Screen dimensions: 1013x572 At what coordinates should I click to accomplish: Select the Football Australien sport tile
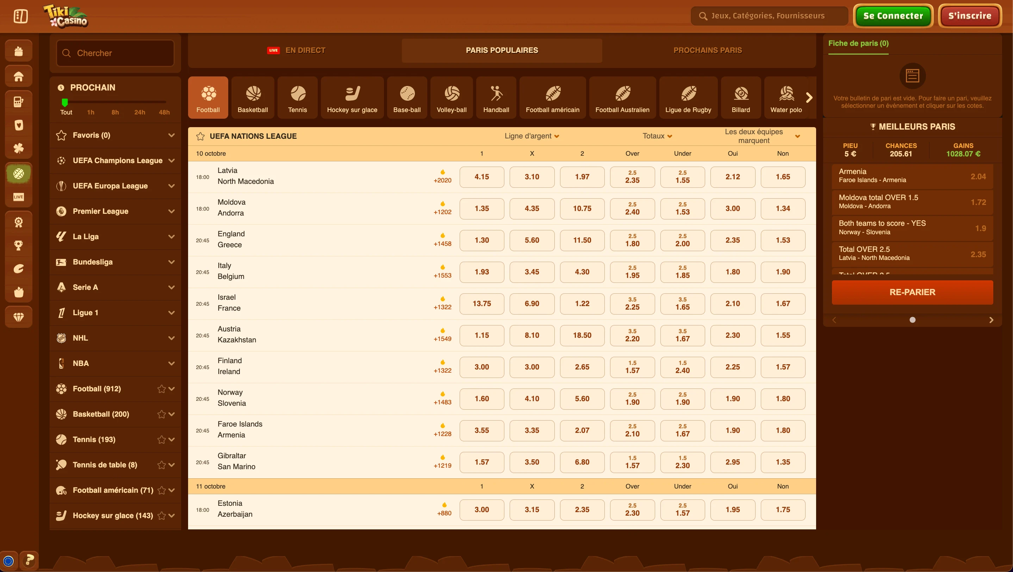[622, 98]
